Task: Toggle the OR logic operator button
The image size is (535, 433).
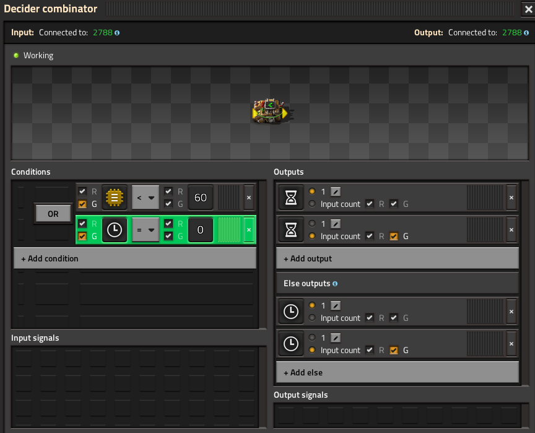Action: (53, 214)
